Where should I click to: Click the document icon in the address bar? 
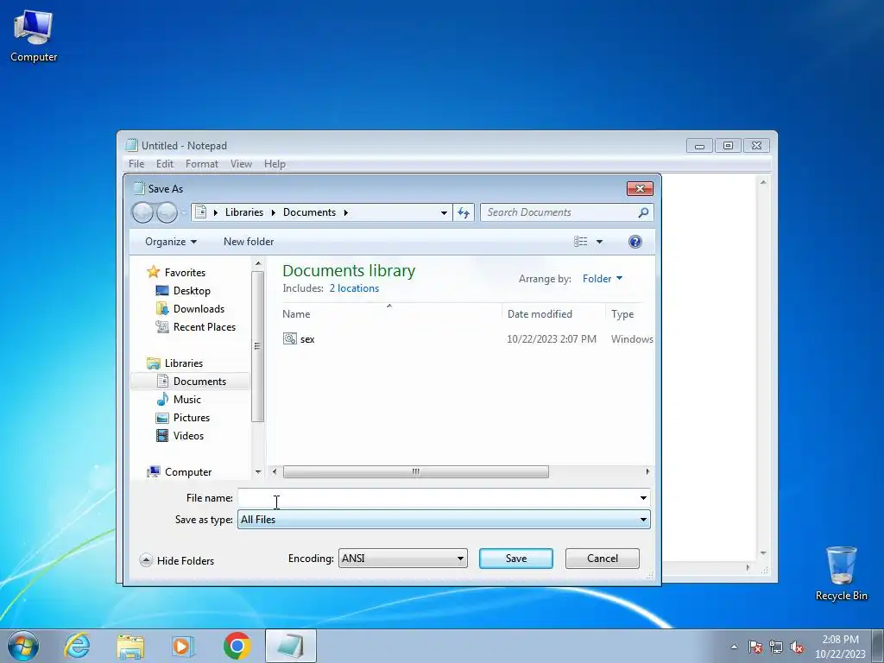200,212
